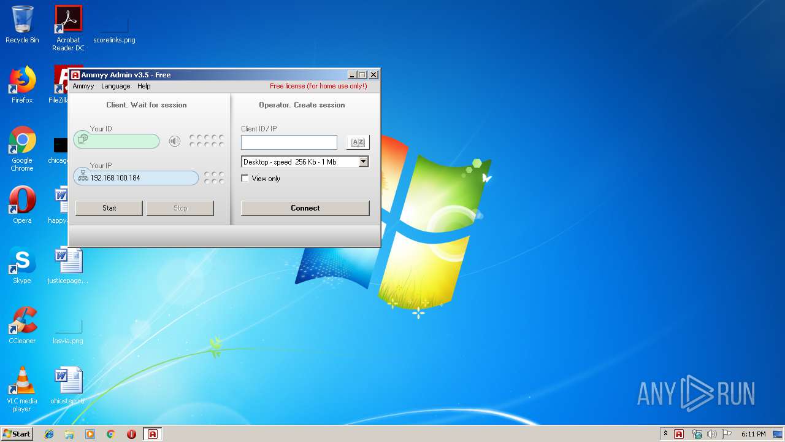The height and width of the screenshot is (442, 785).
Task: Open the network tray icon
Action: [x=697, y=434]
